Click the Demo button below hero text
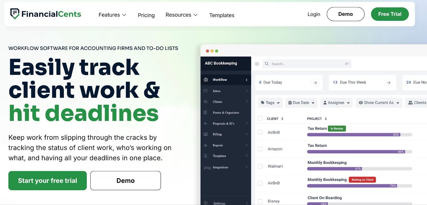 (125, 181)
